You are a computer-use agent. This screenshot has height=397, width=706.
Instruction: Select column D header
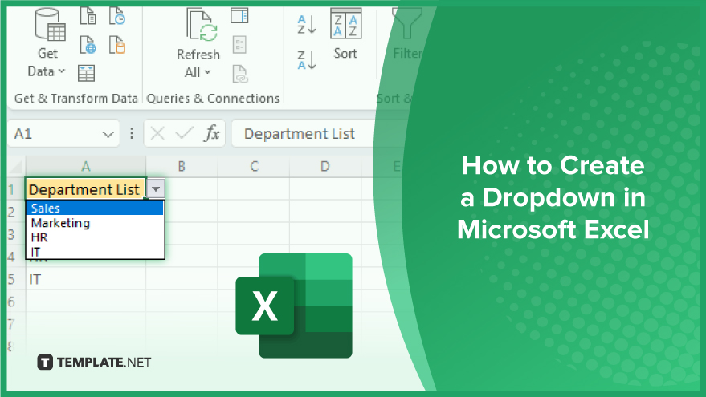click(x=325, y=166)
